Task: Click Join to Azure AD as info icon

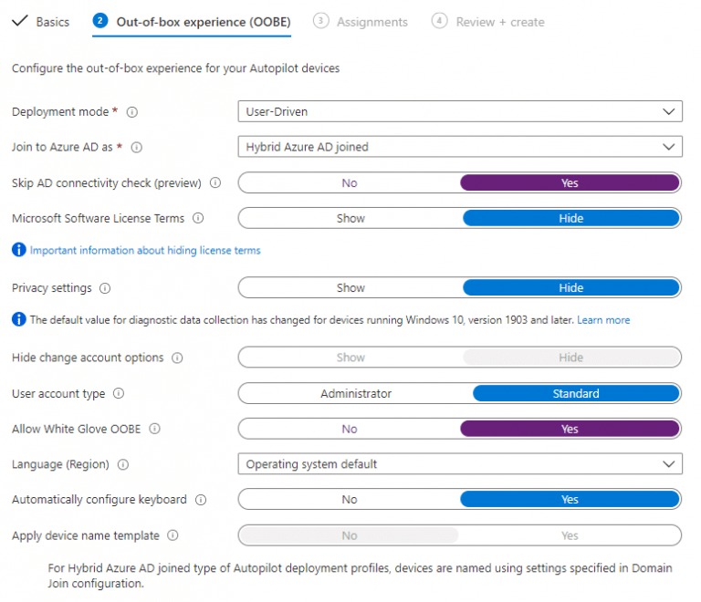Action: click(x=136, y=148)
